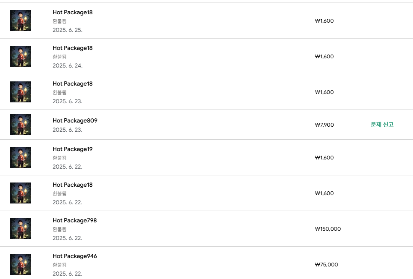
Task: Open Hot Package18 title dated 2025. 6. 25.
Action: pos(72,12)
